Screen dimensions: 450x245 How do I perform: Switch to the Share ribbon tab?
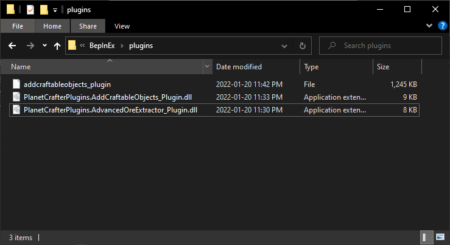point(88,26)
